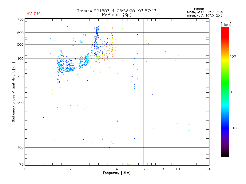Click the plot title 'Tromsø 20150314 03:56:00-03:57:43'

(x=117, y=11)
